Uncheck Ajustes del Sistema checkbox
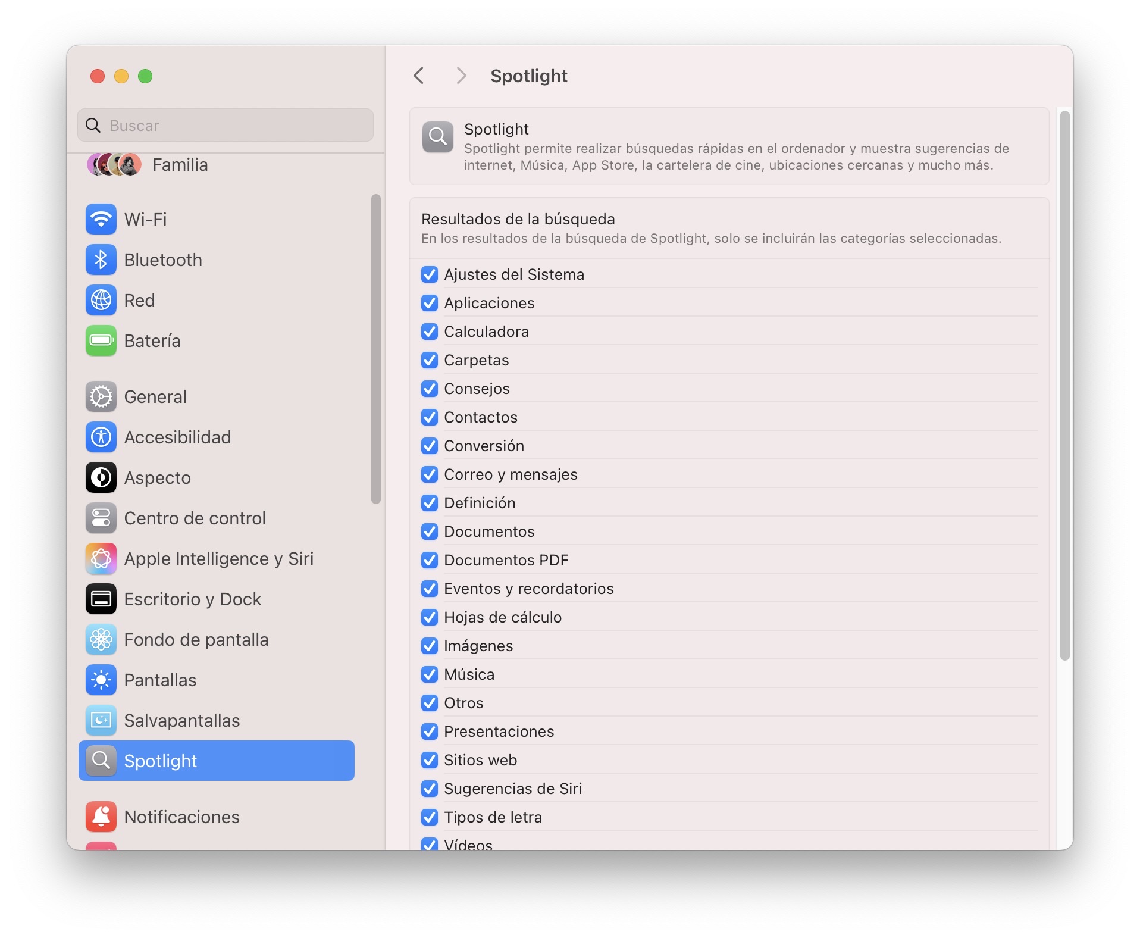The height and width of the screenshot is (938, 1140). coord(430,274)
